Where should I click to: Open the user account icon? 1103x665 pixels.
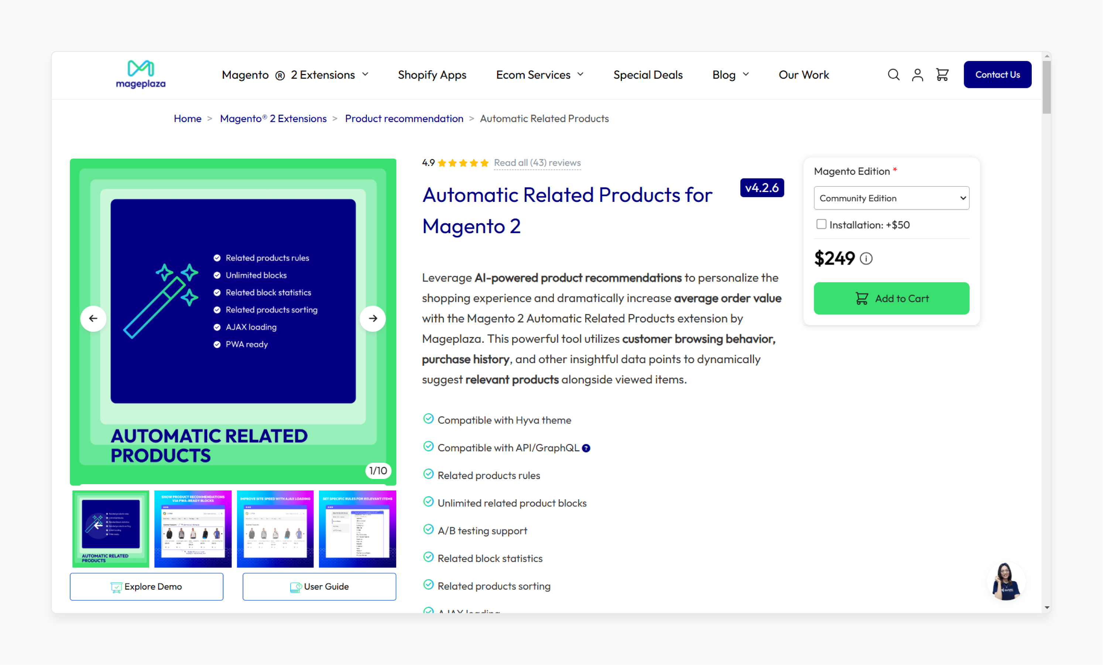tap(917, 75)
